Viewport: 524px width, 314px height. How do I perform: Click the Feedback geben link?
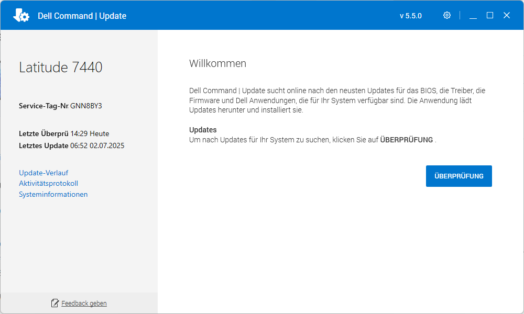(x=84, y=304)
